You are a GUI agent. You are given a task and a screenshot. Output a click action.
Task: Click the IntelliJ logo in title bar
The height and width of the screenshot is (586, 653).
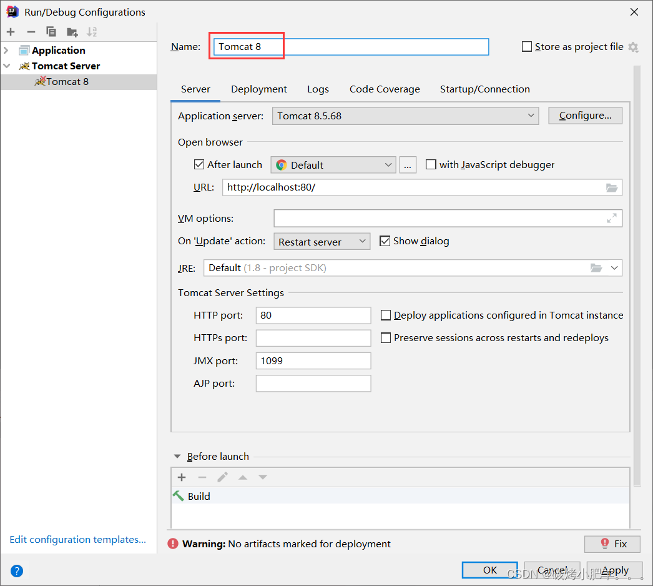pos(12,12)
